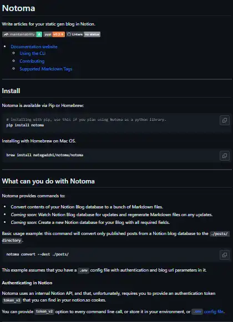Click the Notoma provides commands to text
Screen dimensions: 233x322
[x=33, y=196]
